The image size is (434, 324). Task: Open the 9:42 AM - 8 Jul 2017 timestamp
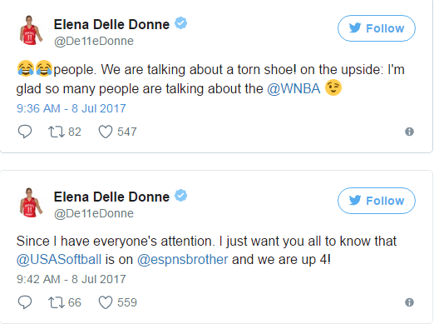(x=72, y=279)
